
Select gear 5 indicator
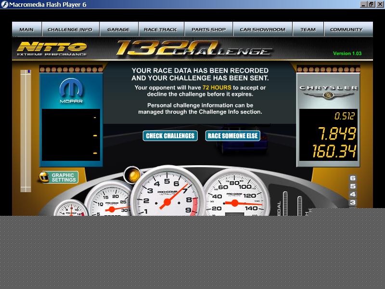click(353, 186)
